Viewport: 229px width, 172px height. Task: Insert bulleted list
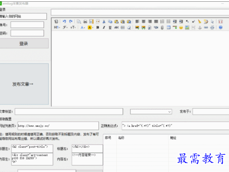tap(168, 21)
